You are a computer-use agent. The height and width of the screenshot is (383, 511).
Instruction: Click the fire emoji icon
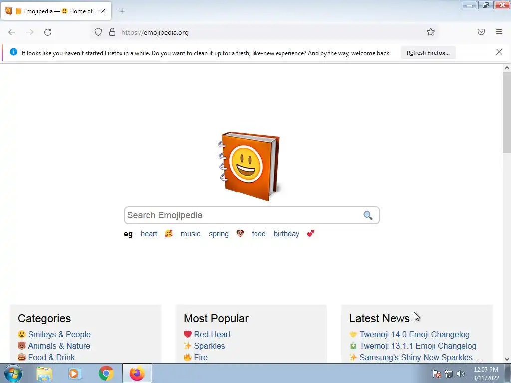click(x=188, y=357)
